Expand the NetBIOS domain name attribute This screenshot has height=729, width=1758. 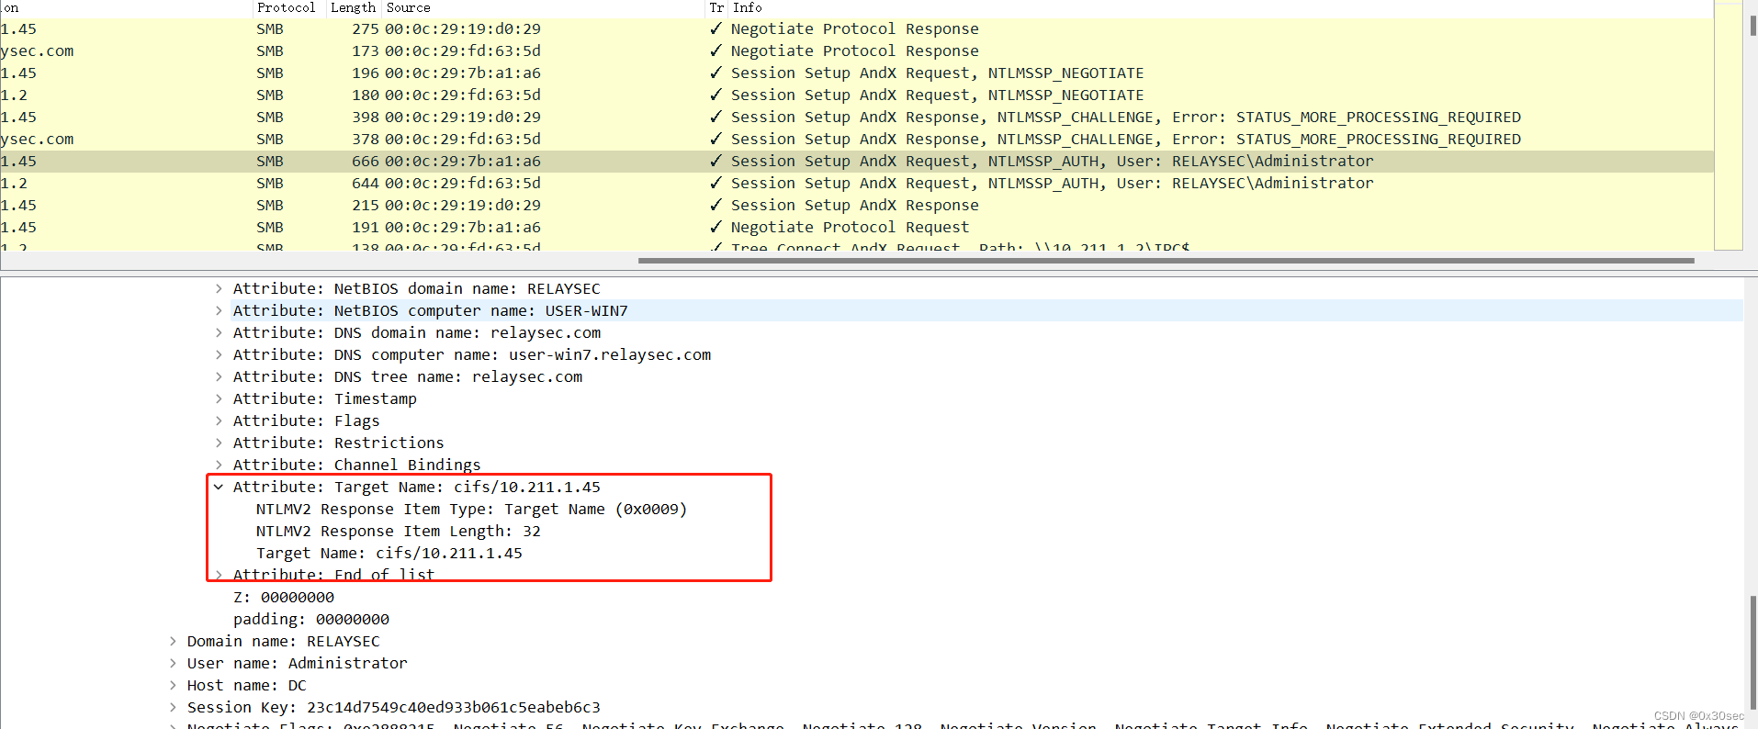(219, 288)
